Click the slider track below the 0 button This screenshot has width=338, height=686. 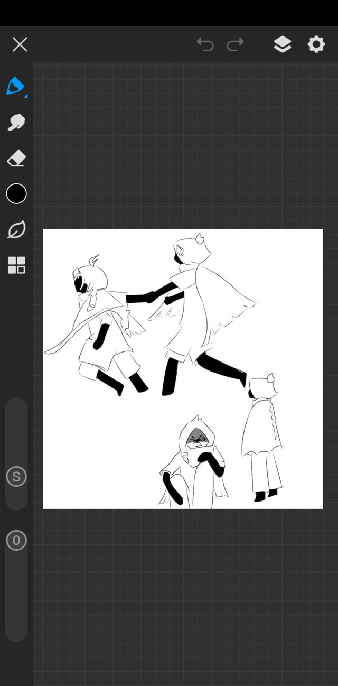pyautogui.click(x=16, y=597)
